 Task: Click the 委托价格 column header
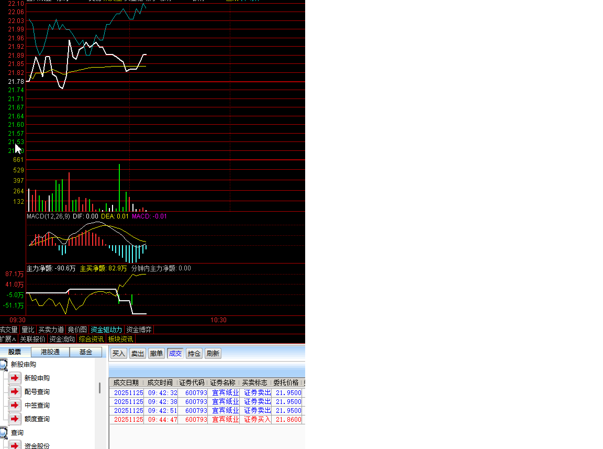(x=286, y=382)
